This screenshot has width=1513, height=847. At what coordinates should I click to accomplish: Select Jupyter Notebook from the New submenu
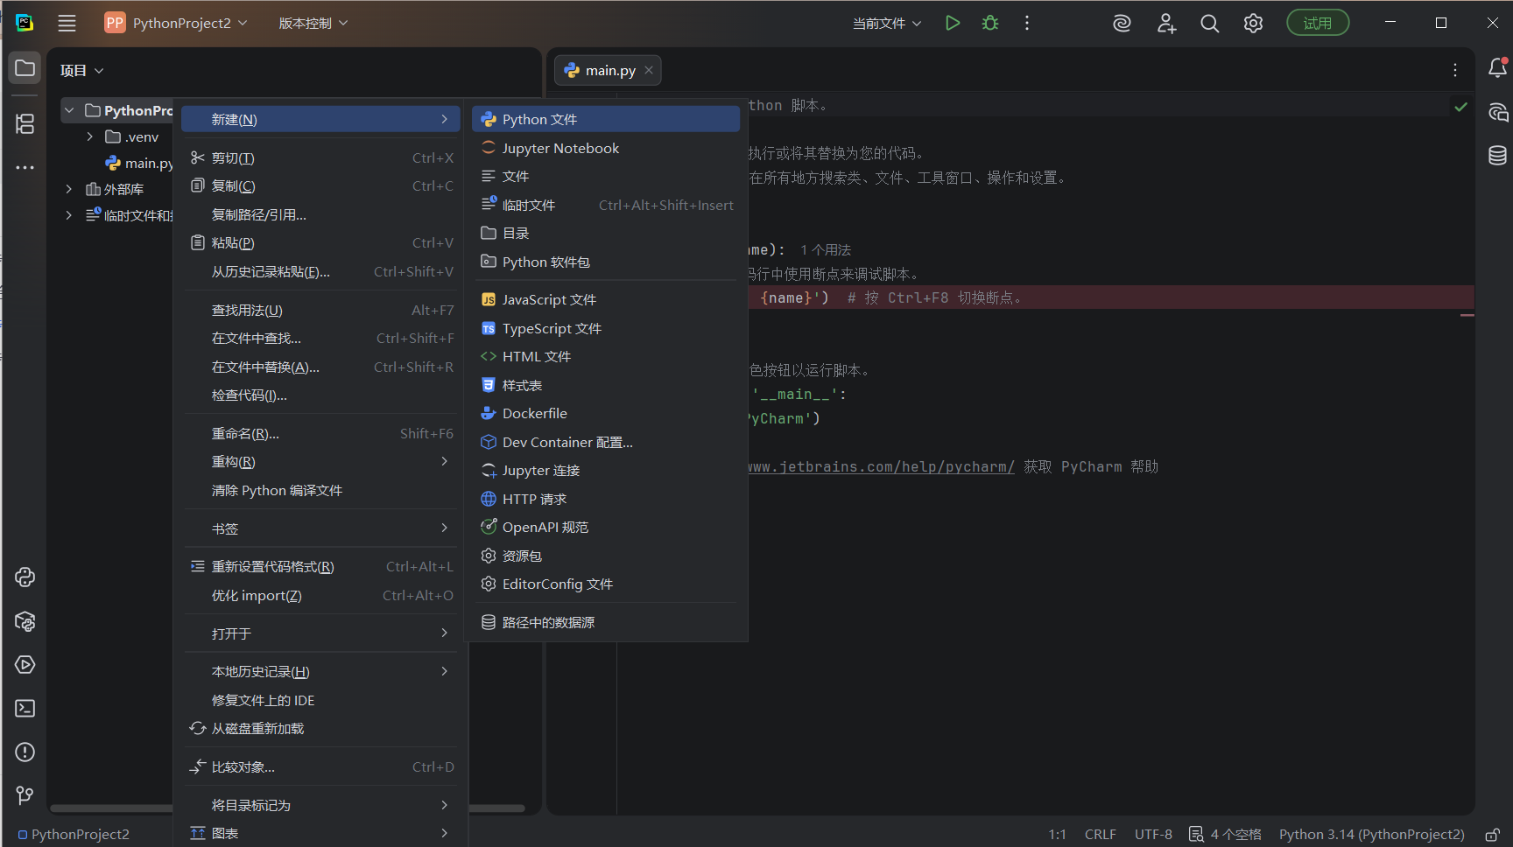560,147
